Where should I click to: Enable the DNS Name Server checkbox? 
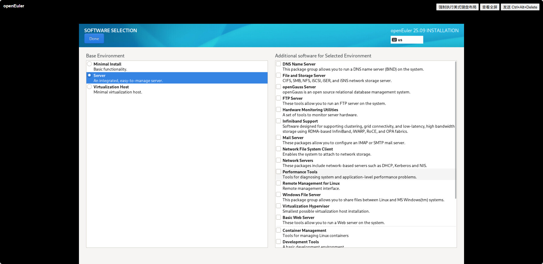tap(279, 64)
